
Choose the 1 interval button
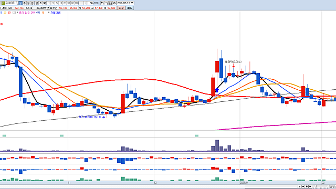pyautogui.click(x=49, y=3)
